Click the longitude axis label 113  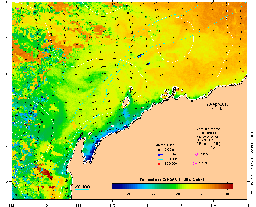click(45, 205)
